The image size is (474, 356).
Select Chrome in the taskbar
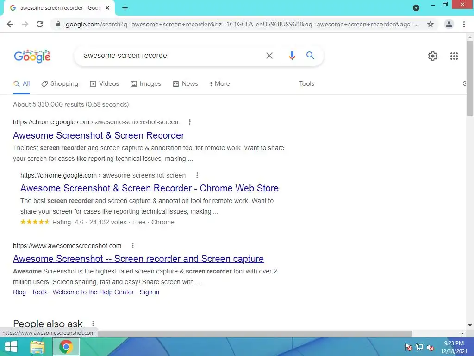click(66, 347)
